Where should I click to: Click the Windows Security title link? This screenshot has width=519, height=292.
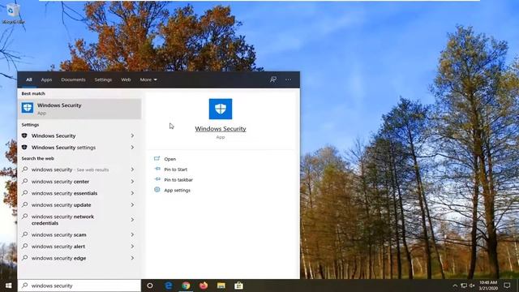[x=221, y=129]
